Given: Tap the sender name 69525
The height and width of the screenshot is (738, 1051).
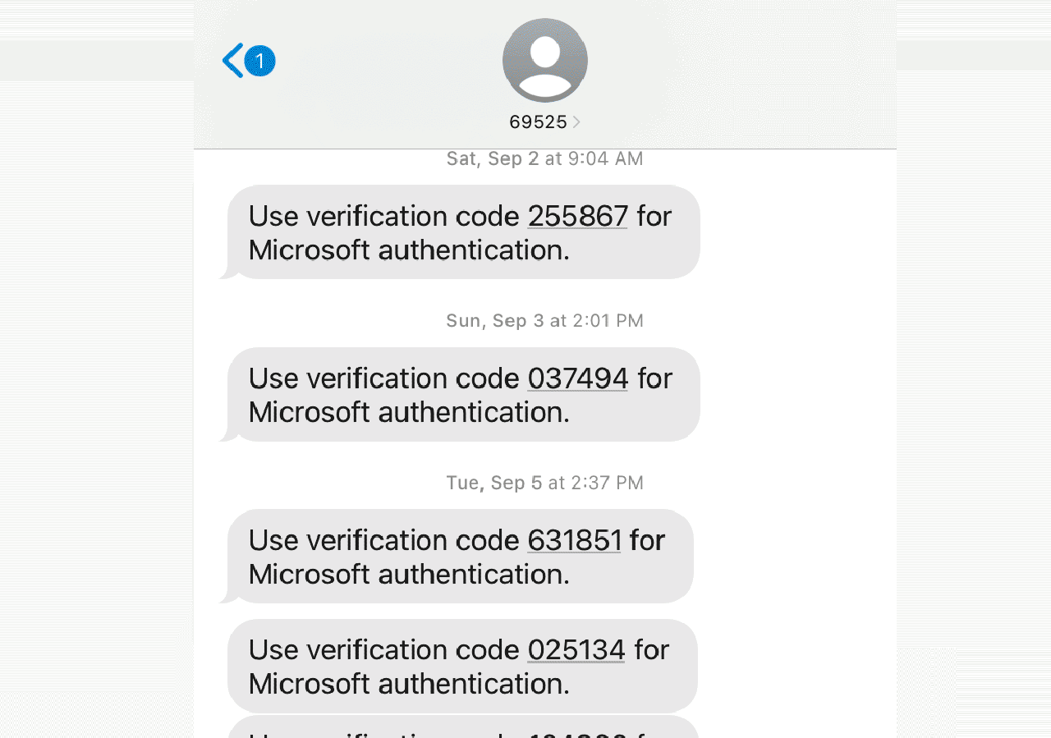Looking at the screenshot, I should [x=538, y=122].
